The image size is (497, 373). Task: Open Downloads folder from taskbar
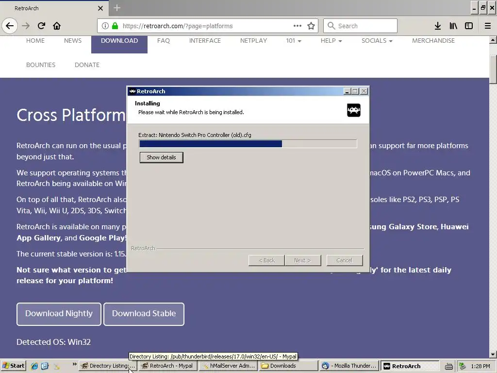click(x=288, y=366)
